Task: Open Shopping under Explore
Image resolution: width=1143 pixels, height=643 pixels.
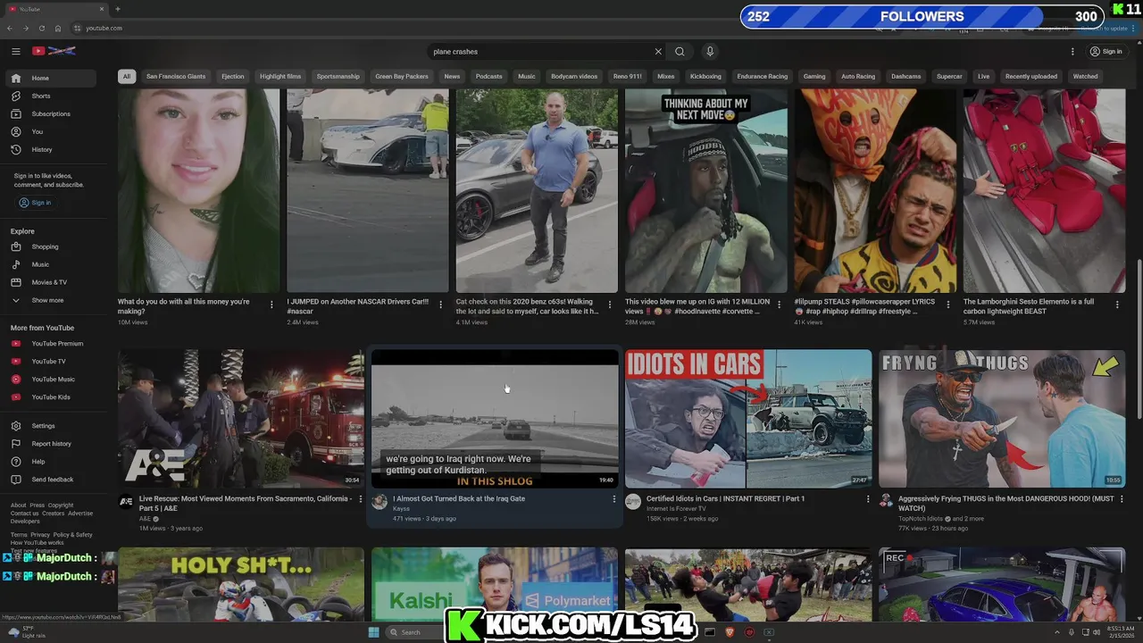Action: [x=50, y=246]
